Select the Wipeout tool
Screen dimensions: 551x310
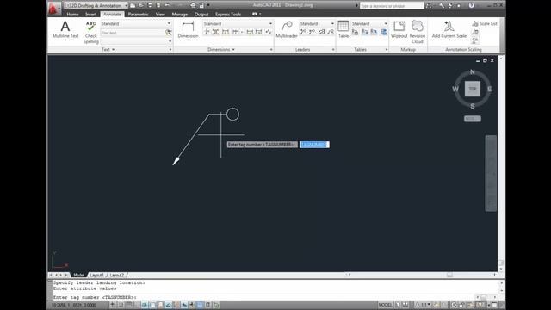[399, 29]
